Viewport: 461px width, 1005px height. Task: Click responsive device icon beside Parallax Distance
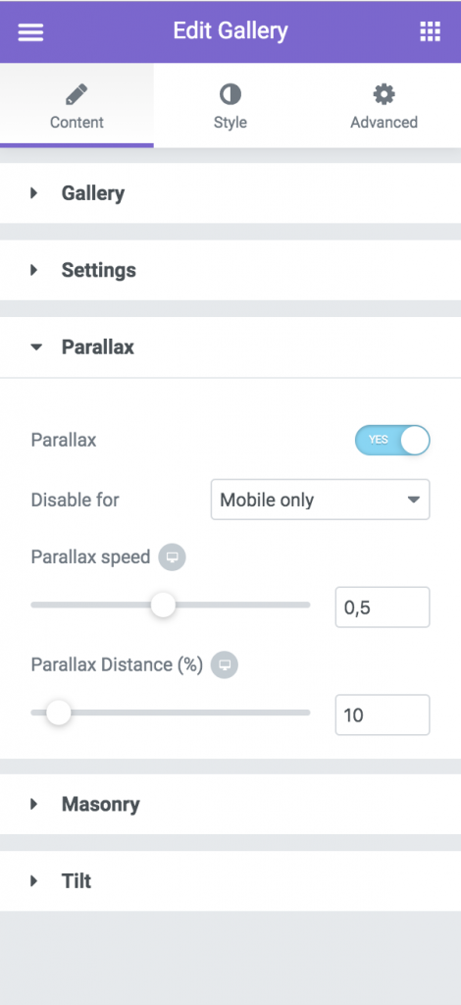coord(224,664)
